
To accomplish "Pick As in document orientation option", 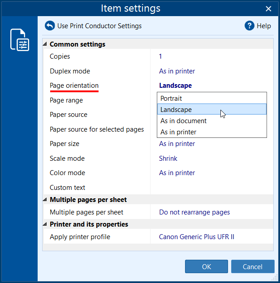I will point(212,121).
